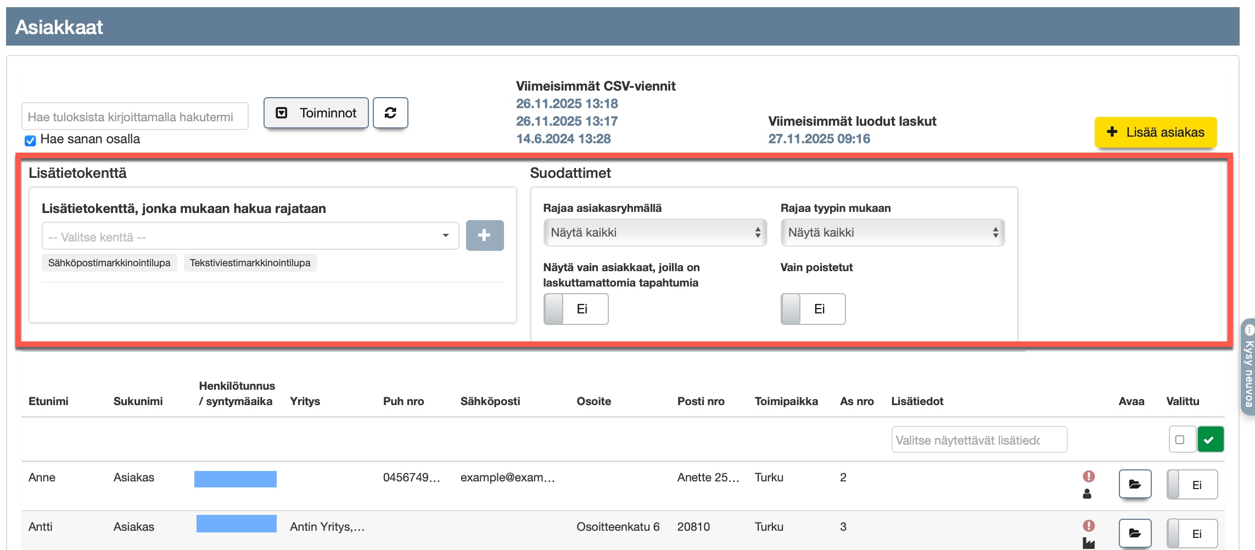Toggle Valittu switch for Anne
This screenshot has height=550, width=1255.
1191,485
